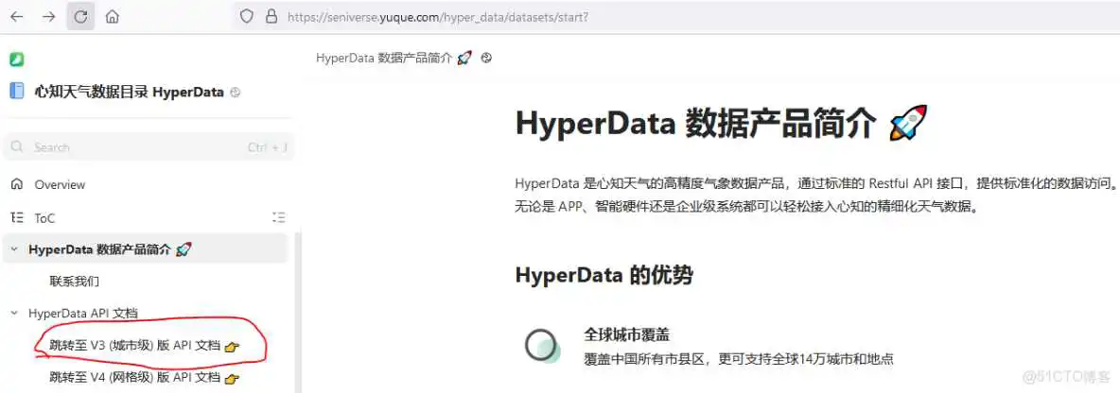The height and width of the screenshot is (393, 1120).
Task: Click the icon after the top HyperData 数据产品简介 title
Action: [486, 58]
